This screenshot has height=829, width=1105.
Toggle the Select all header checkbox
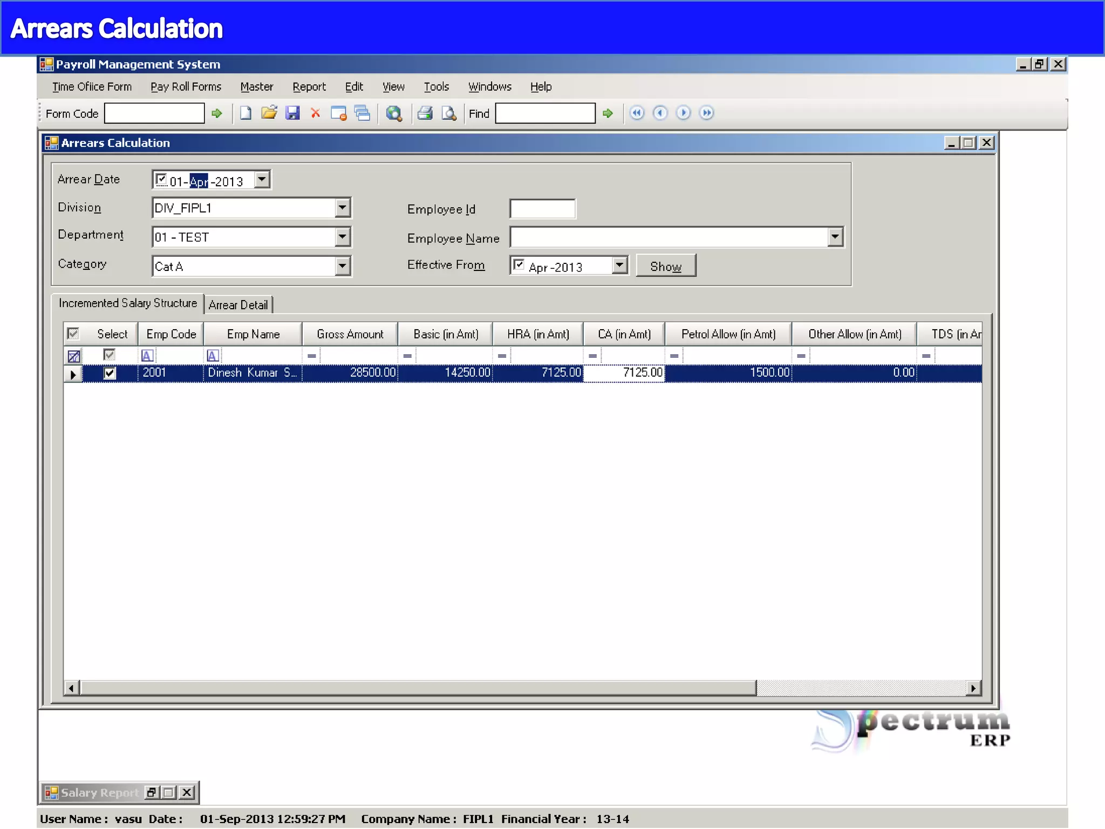click(x=73, y=334)
